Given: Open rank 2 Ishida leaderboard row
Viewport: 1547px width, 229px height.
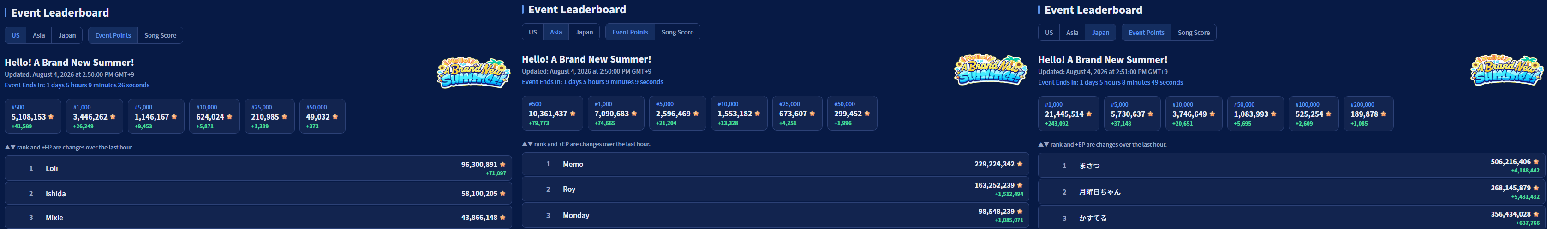Looking at the screenshot, I should coord(258,193).
